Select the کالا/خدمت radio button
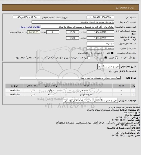Viewport: 141px width, 155px height. 90,53
